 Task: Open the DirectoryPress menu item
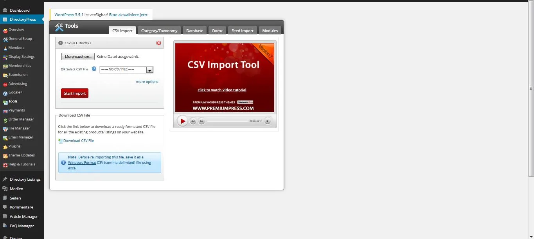(22, 19)
